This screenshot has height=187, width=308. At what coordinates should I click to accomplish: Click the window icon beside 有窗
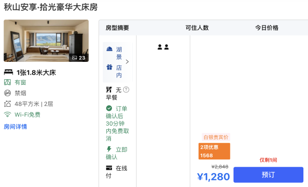tap(8, 82)
